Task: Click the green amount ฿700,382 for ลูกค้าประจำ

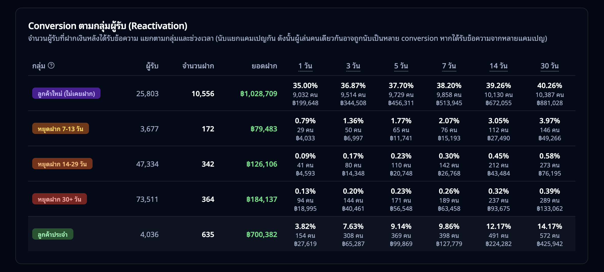Action: (x=261, y=234)
